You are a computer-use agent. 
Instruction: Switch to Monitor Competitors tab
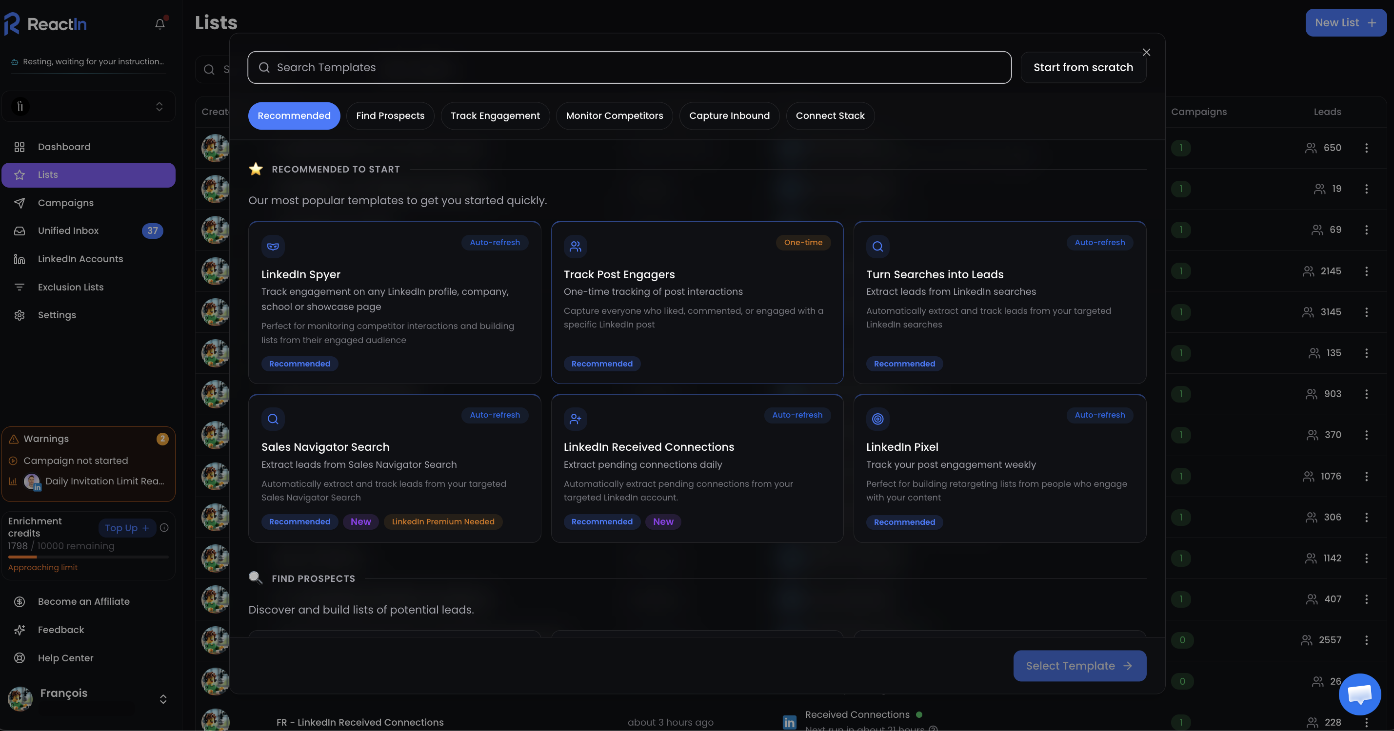pyautogui.click(x=614, y=115)
